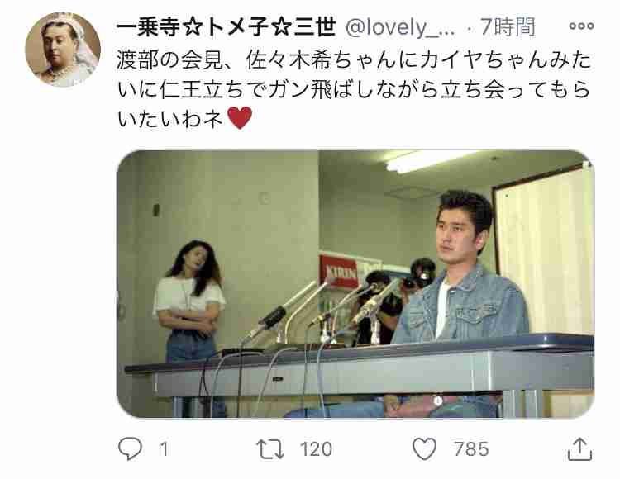The image size is (620, 479).
Task: Retweet using the retweet arrows icon
Action: pos(270,449)
